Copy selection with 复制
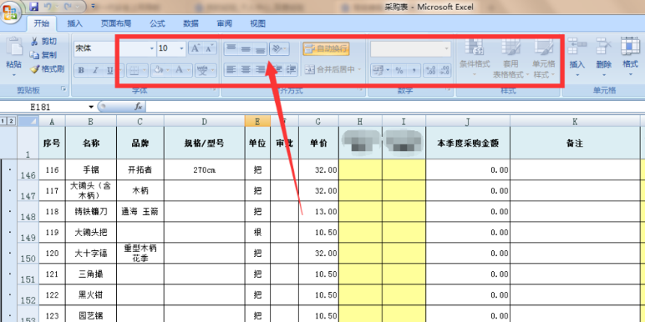Image resolution: width=645 pixels, height=322 pixels. click(43, 54)
